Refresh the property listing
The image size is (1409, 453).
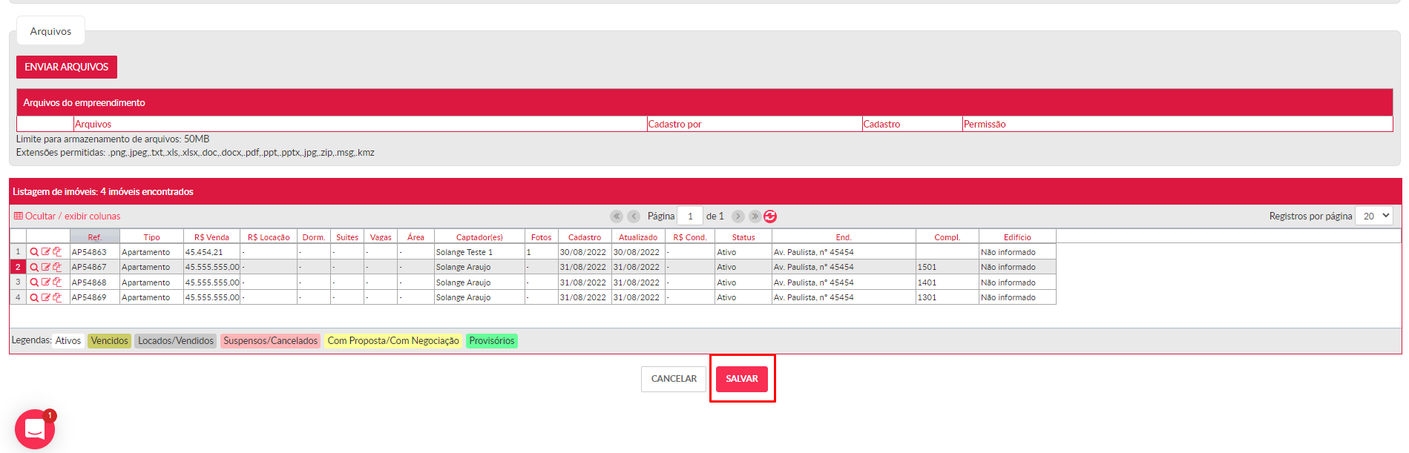click(770, 216)
